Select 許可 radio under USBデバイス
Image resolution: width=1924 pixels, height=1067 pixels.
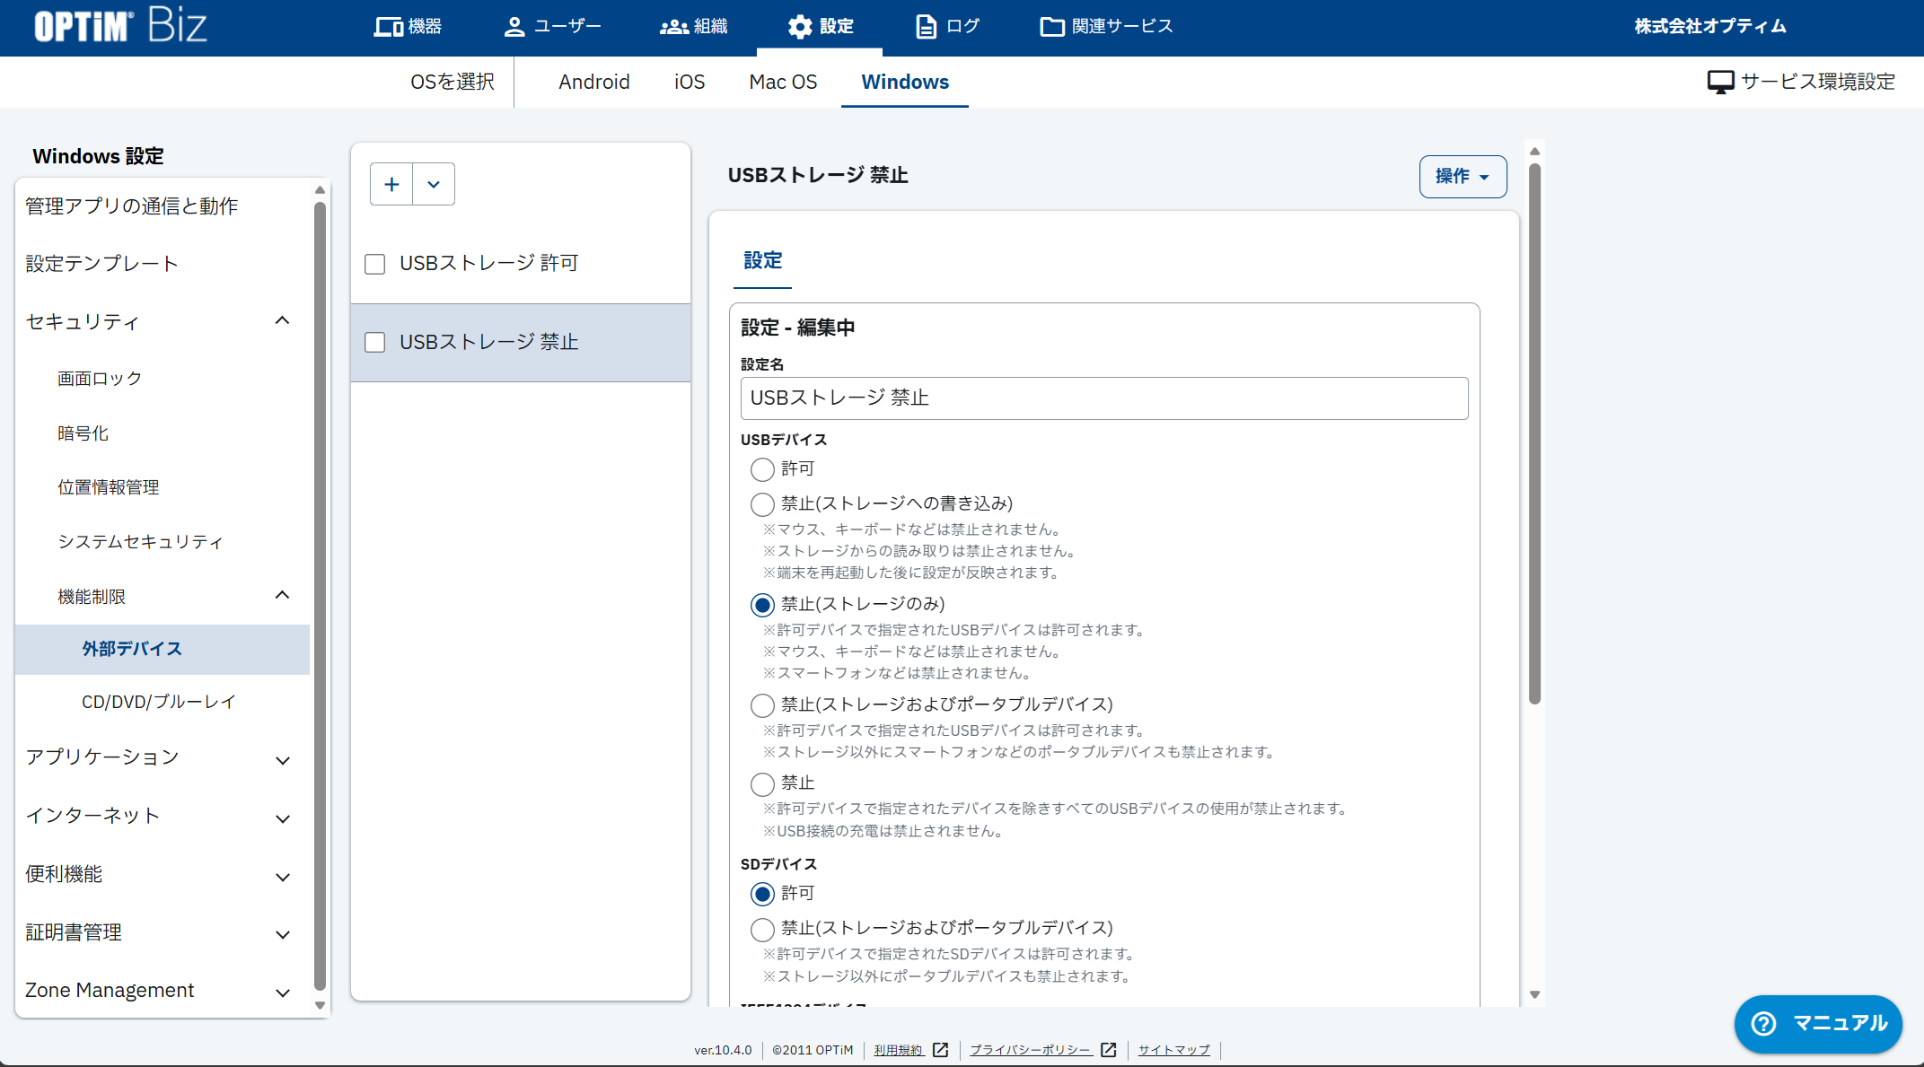tap(762, 469)
